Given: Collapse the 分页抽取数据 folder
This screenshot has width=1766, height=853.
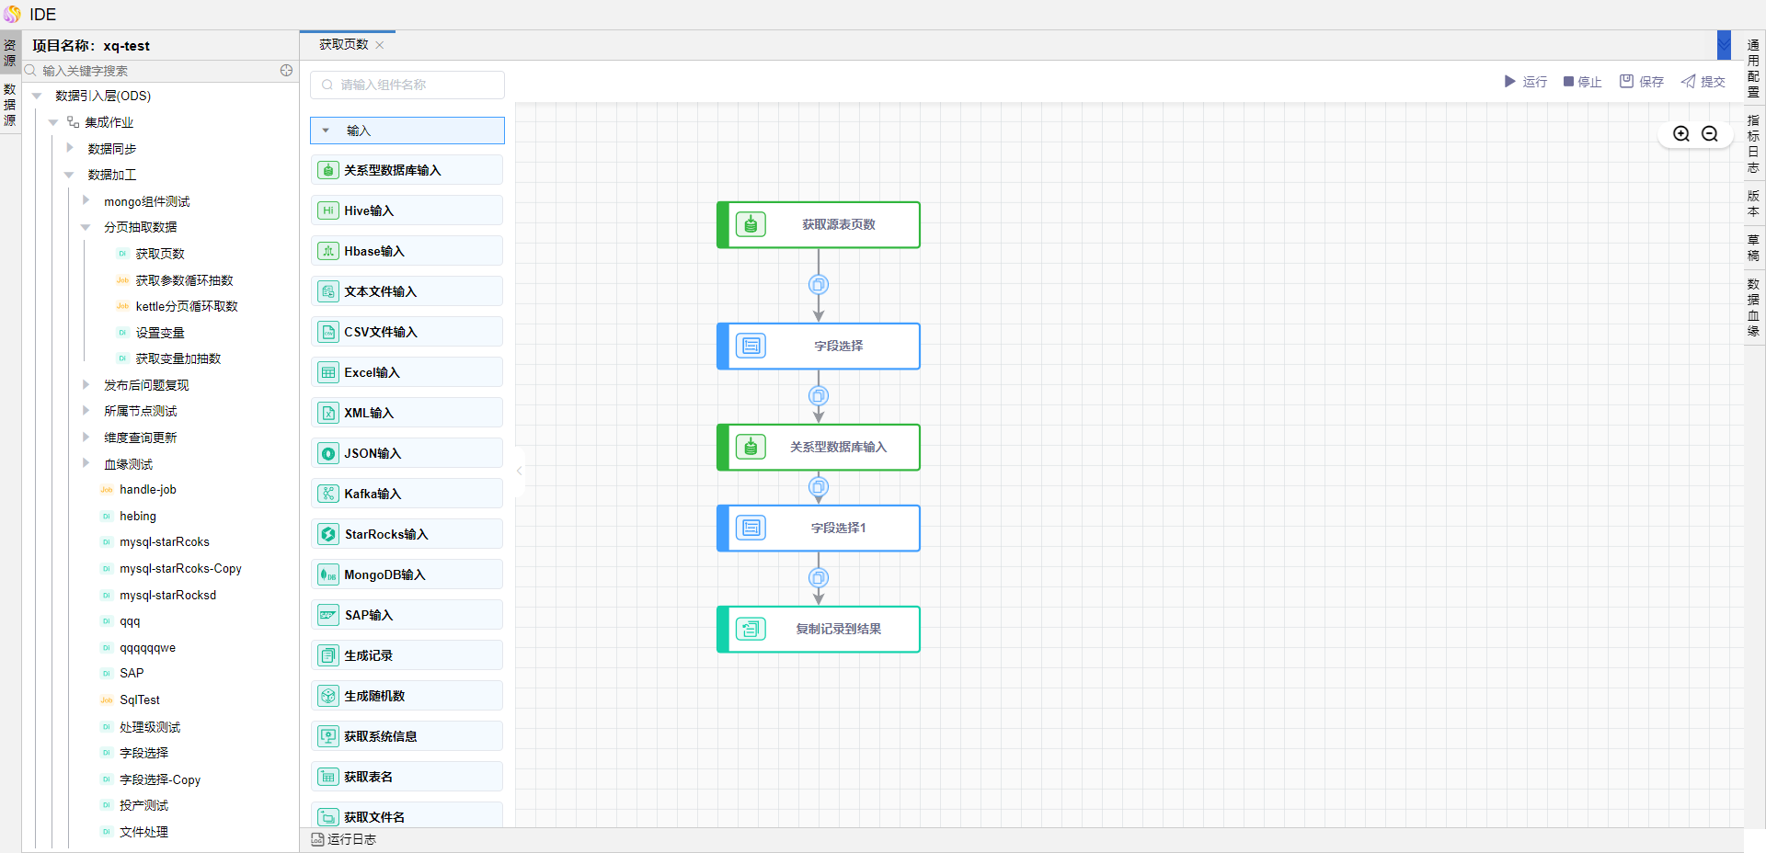Looking at the screenshot, I should pyautogui.click(x=86, y=227).
